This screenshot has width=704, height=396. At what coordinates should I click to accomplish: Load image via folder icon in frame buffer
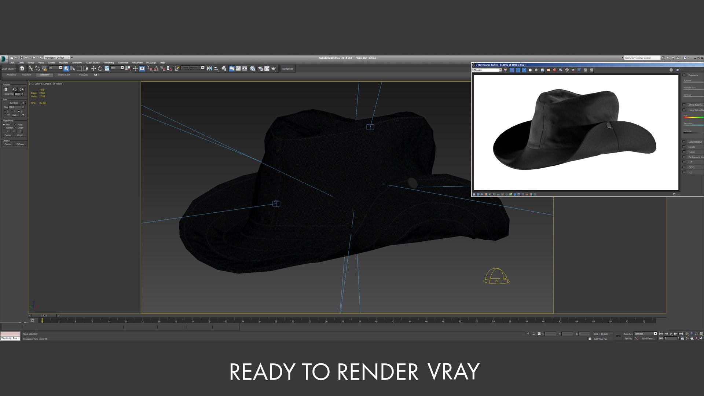549,70
